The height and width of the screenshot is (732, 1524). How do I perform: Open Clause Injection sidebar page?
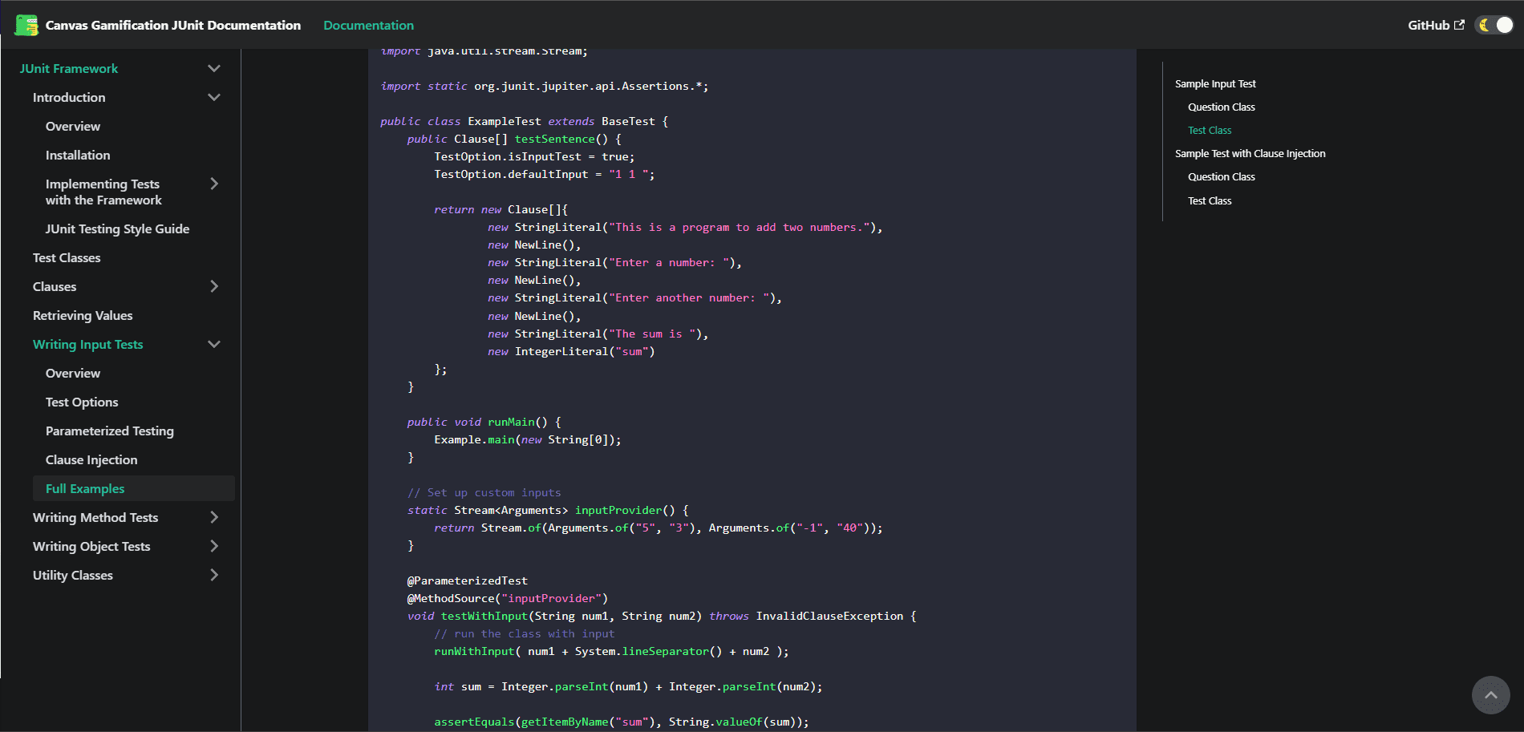[x=91, y=460]
